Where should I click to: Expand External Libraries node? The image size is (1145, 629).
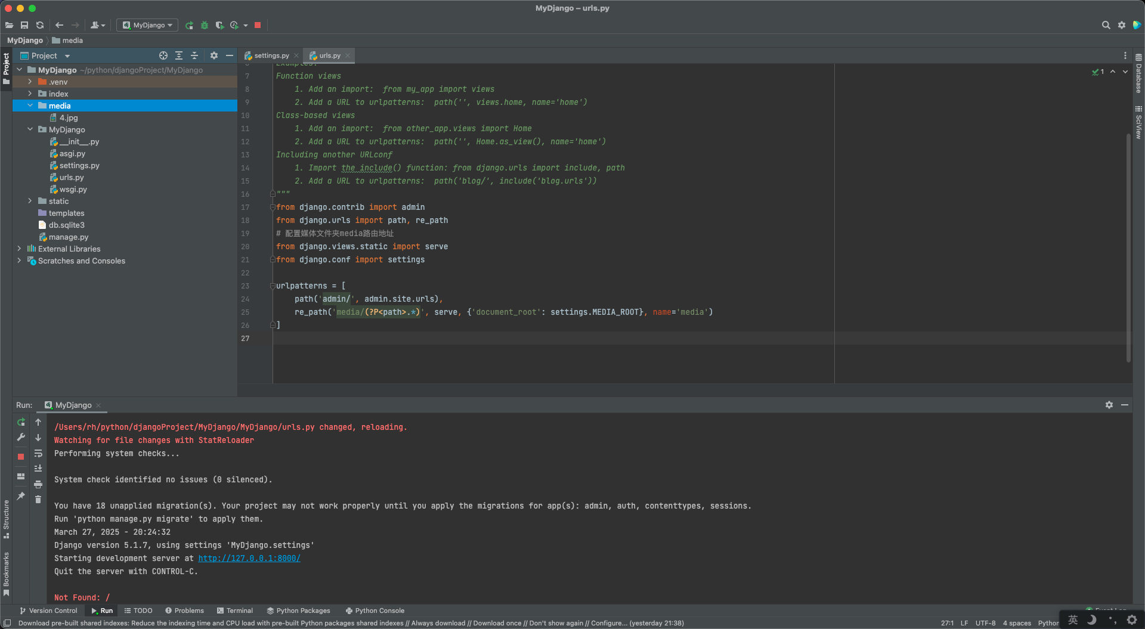click(x=19, y=249)
